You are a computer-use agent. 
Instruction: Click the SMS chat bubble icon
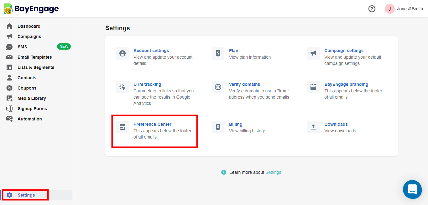[9, 47]
